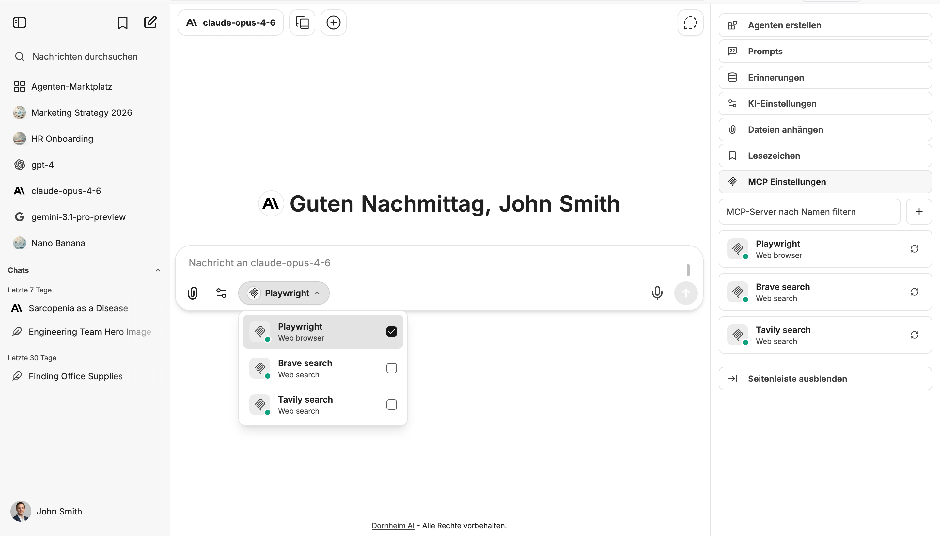Start voice input with the microphone icon

(x=657, y=293)
